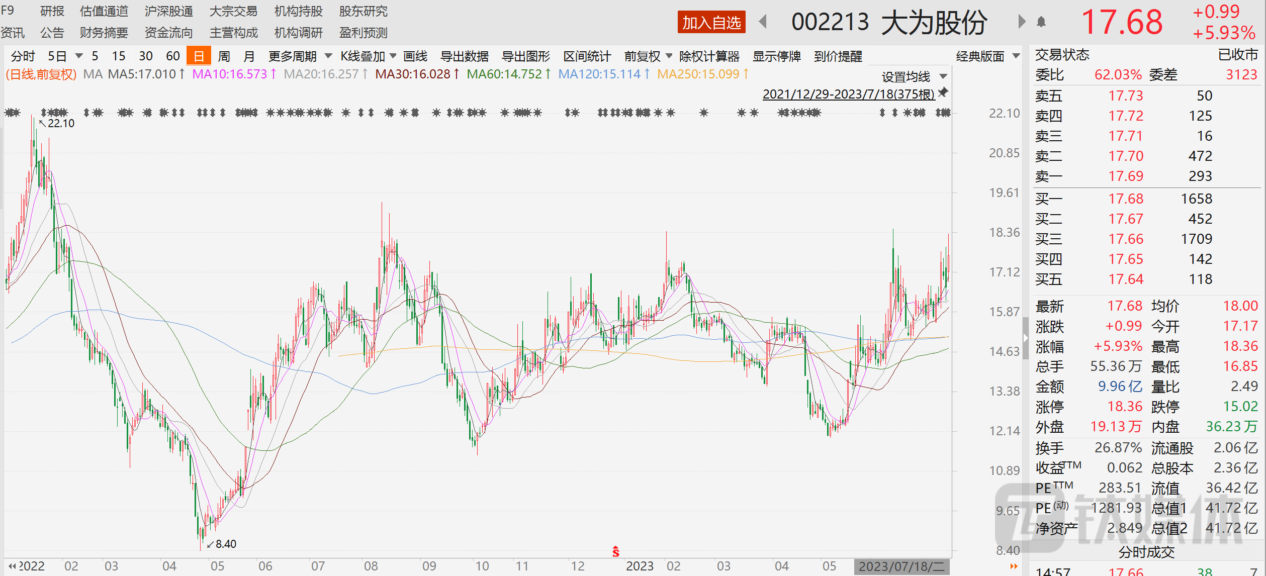This screenshot has height=576, width=1266.
Task: Click the bell alert icon
Action: (x=1041, y=22)
